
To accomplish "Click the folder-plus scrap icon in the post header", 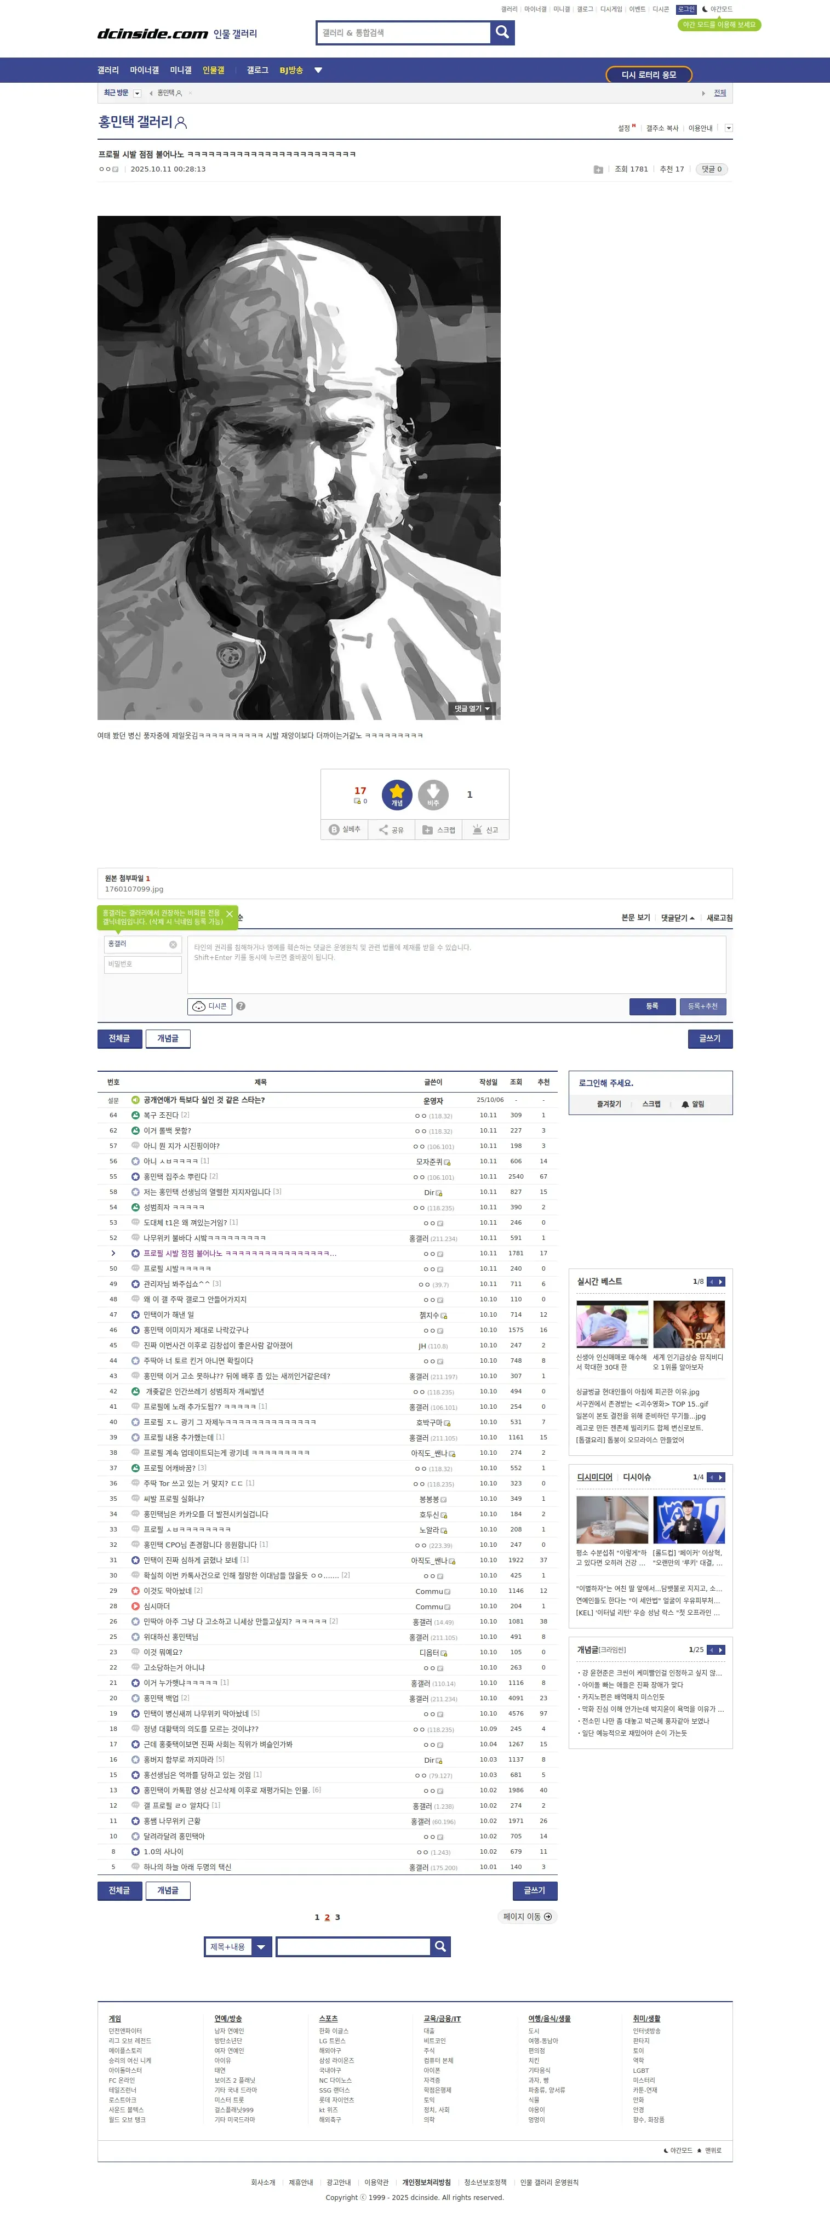I will click(x=598, y=170).
